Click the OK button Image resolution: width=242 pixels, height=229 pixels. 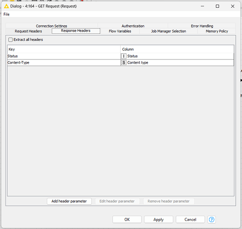(x=127, y=219)
